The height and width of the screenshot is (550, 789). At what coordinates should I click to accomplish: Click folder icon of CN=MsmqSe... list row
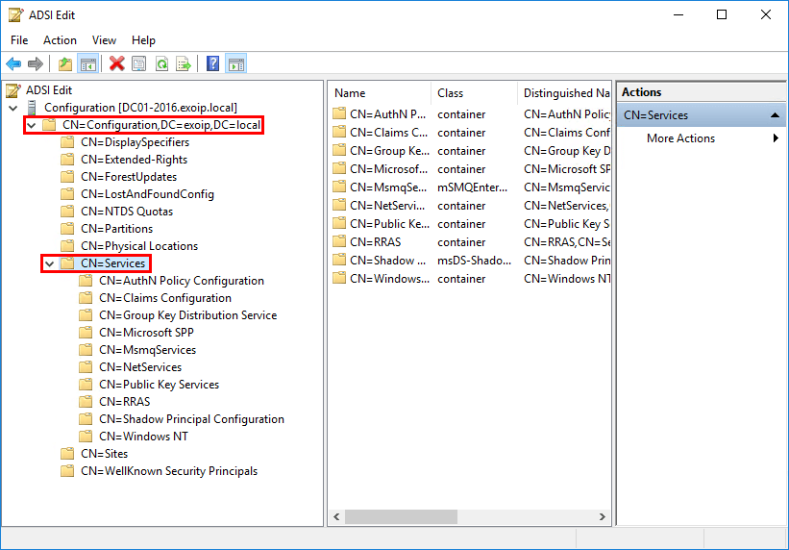[x=339, y=187]
